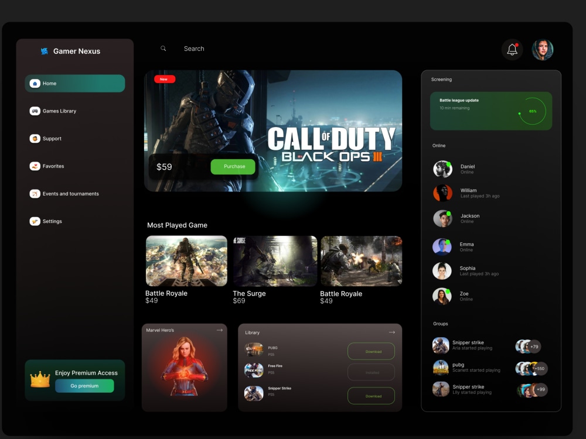This screenshot has height=439, width=586.
Task: Select William Last played 3h ago
Action: click(480, 196)
